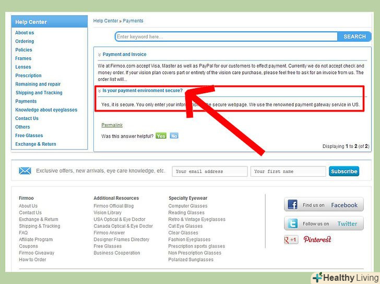Open USA Optical & Eye Doctor link

click(120, 219)
